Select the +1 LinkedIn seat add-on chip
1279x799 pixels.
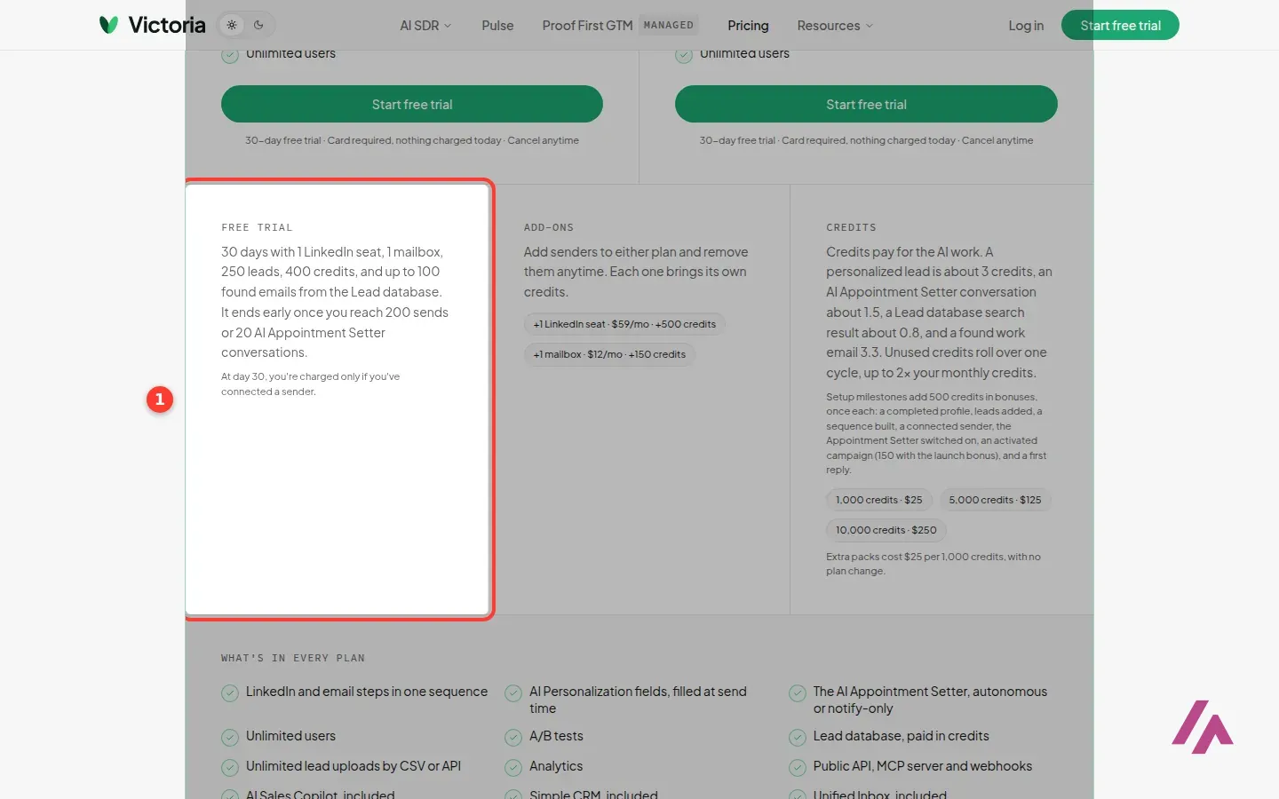tap(624, 324)
